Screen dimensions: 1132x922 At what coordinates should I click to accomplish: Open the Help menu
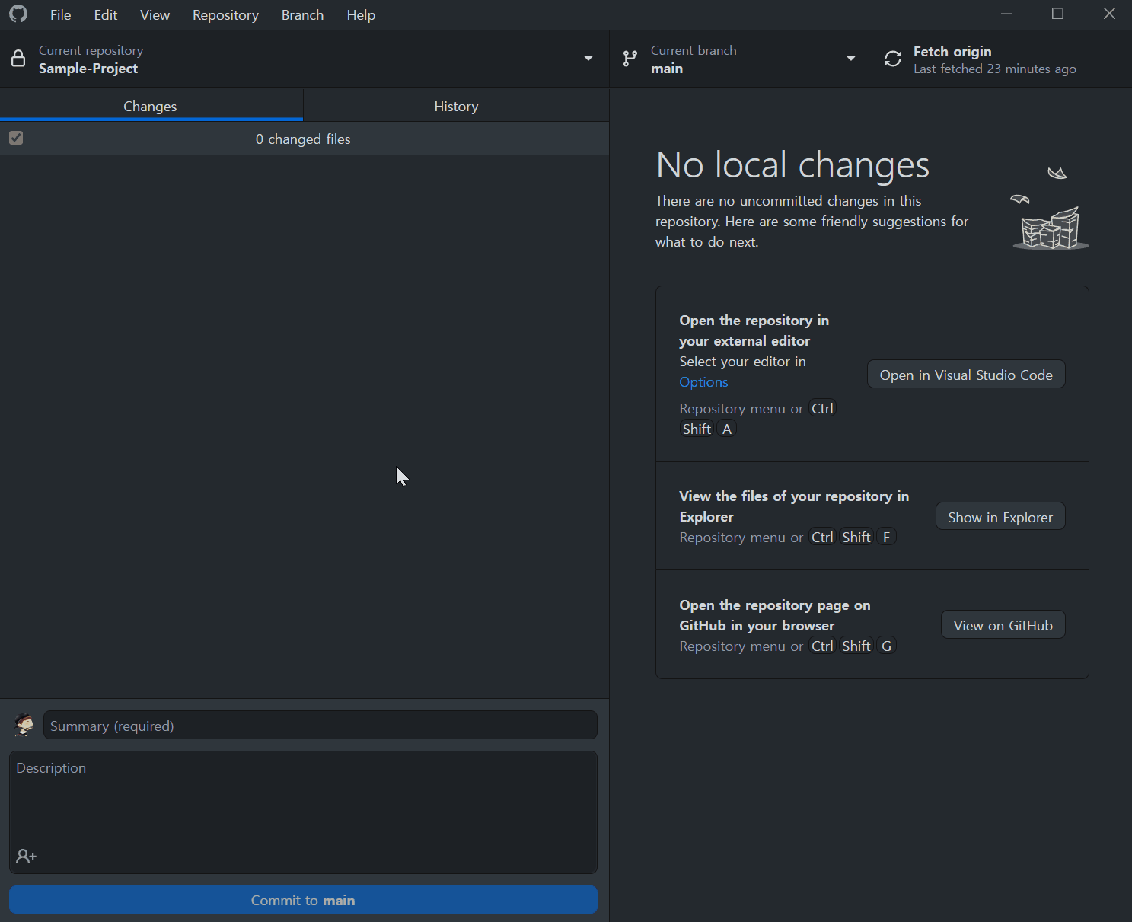pyautogui.click(x=361, y=15)
